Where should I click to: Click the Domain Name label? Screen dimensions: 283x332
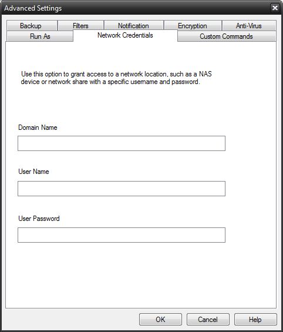tap(38, 128)
